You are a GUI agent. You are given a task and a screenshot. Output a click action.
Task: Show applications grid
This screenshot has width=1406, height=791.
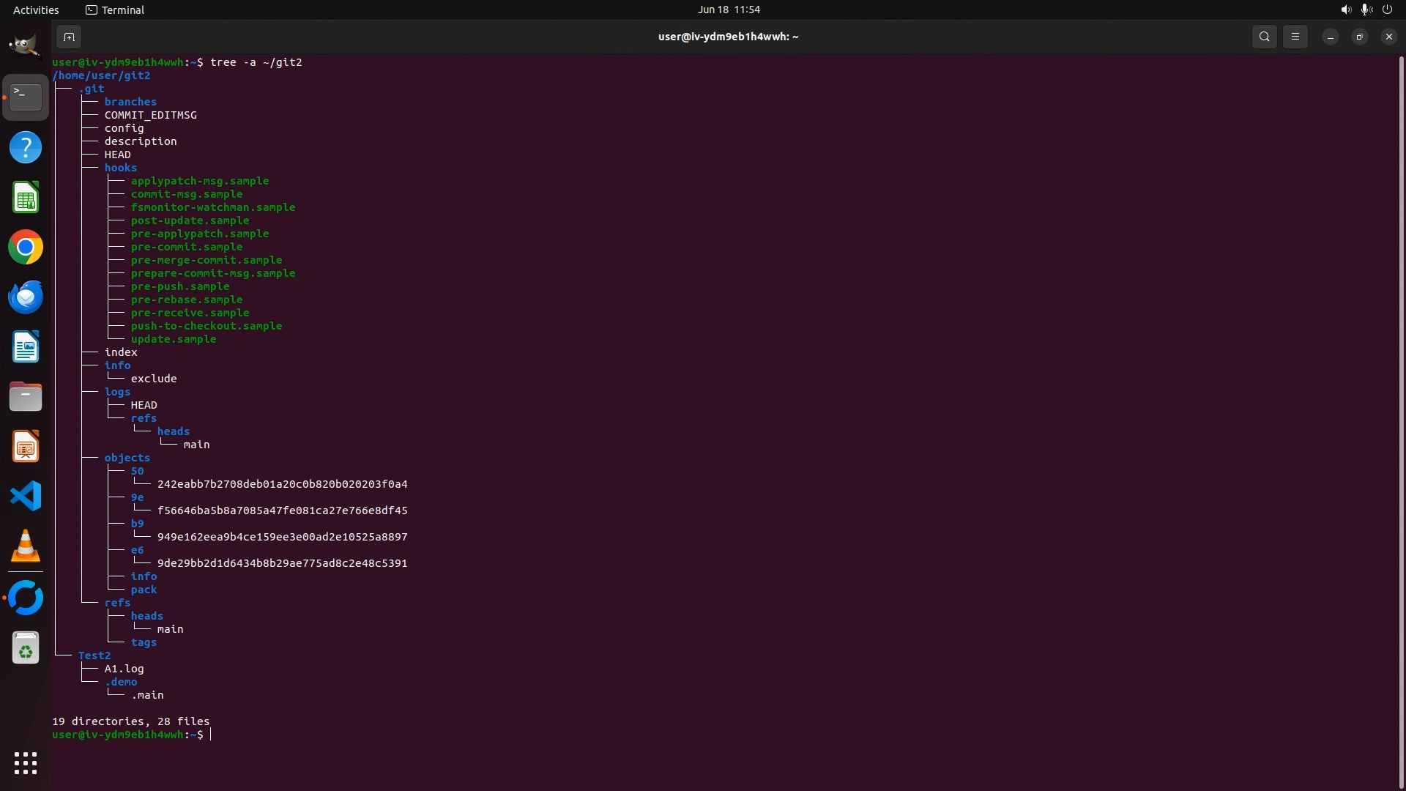26,763
